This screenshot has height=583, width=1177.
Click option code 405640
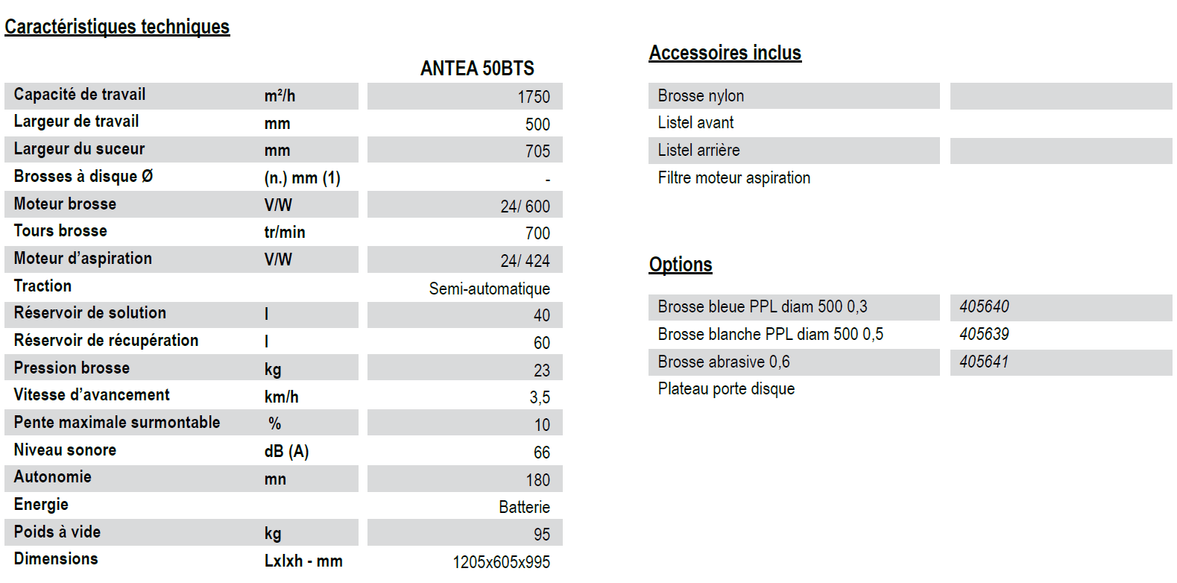click(984, 306)
